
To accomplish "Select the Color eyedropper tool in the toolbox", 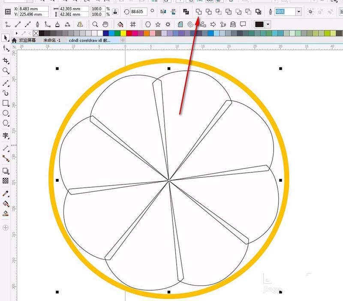I will click(6, 193).
